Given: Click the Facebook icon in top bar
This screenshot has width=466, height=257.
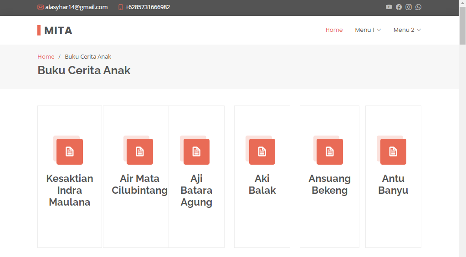Looking at the screenshot, I should tap(399, 7).
